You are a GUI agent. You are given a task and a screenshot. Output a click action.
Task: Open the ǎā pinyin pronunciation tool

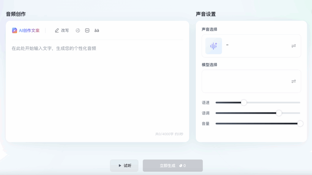(x=97, y=30)
